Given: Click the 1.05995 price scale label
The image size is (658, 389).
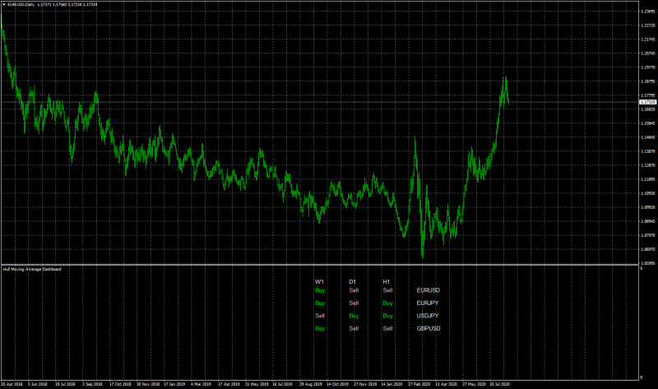Looking at the screenshot, I should [x=648, y=263].
